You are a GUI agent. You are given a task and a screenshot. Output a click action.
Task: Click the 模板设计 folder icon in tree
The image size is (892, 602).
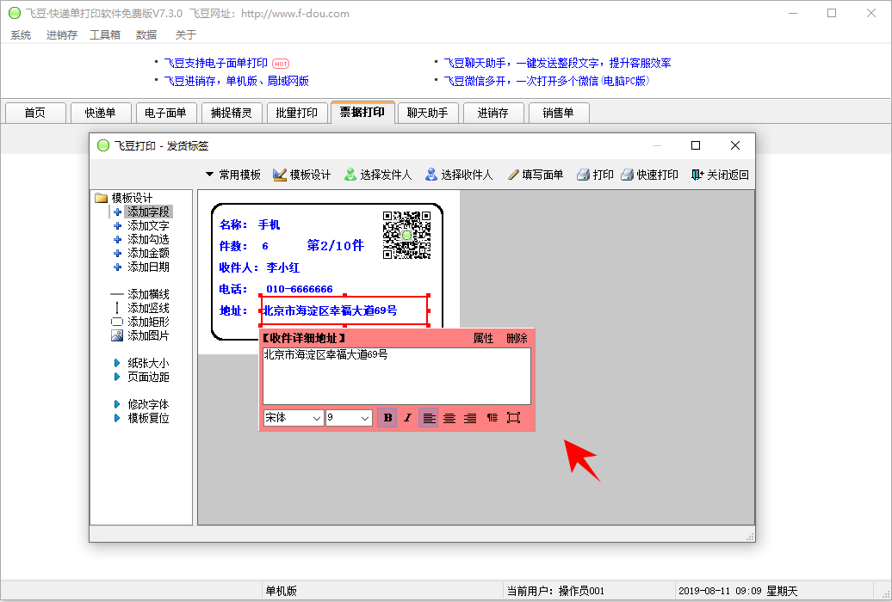click(x=102, y=198)
